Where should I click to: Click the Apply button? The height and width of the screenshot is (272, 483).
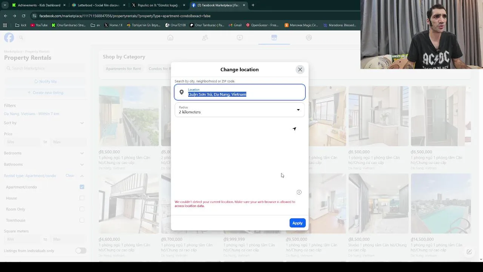[x=297, y=223]
